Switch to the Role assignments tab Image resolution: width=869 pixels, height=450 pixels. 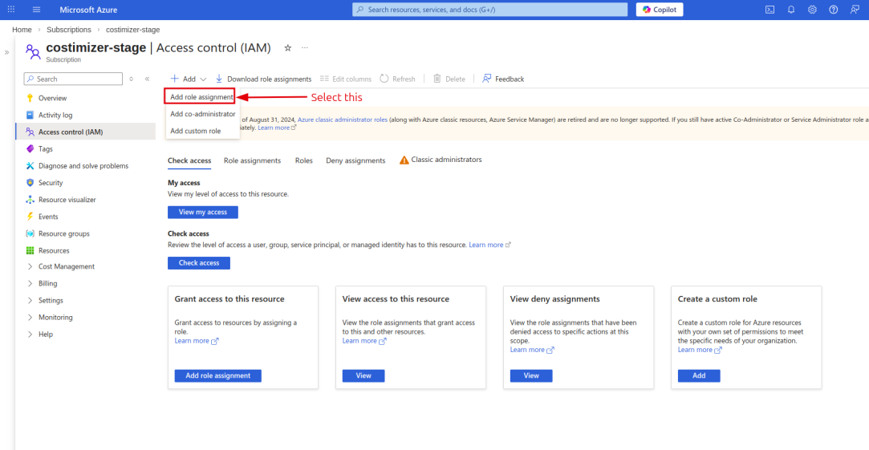[x=252, y=160]
